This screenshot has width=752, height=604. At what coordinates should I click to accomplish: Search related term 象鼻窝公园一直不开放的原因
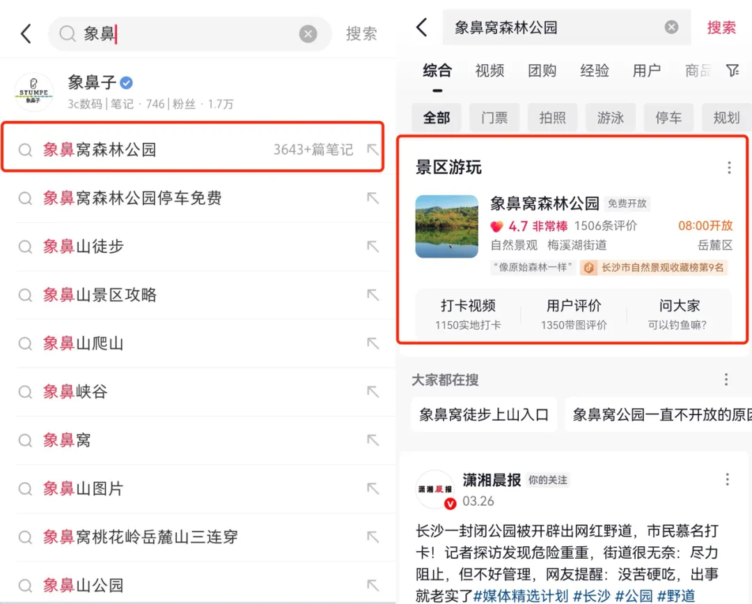coord(659,415)
